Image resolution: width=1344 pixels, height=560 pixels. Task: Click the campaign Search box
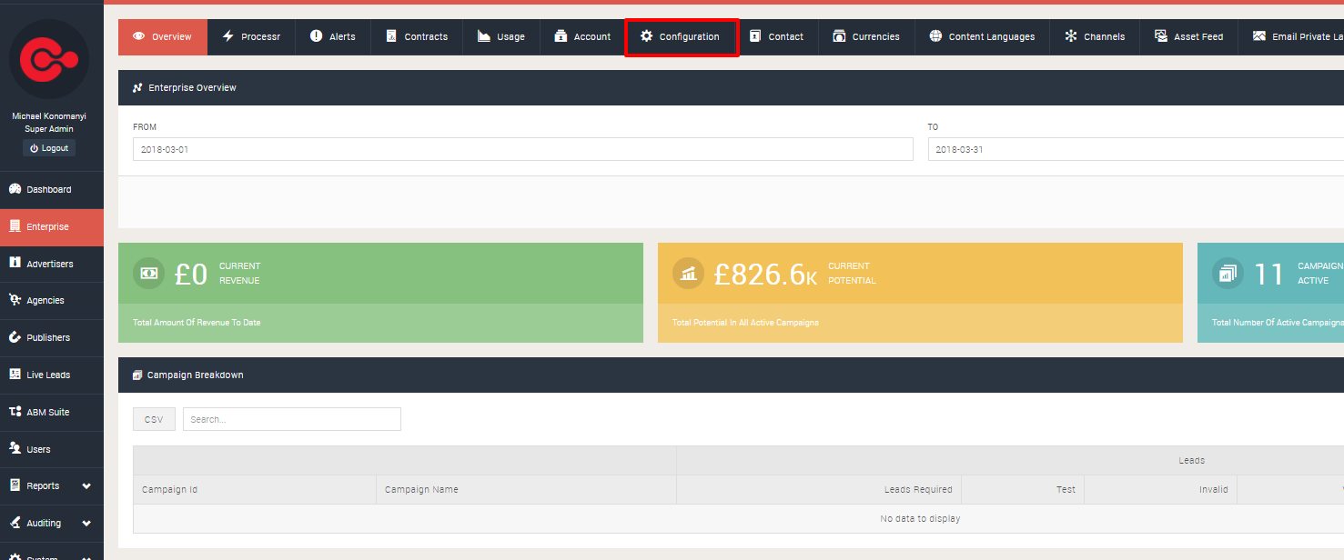pos(292,419)
